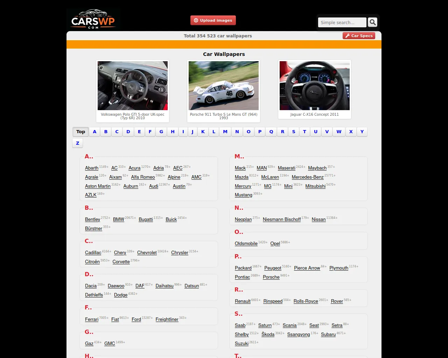
Task: Open the Mitsubishi brand link
Action: (x=315, y=186)
